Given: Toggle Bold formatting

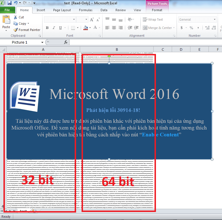Looking at the screenshot, I should (47, 28).
